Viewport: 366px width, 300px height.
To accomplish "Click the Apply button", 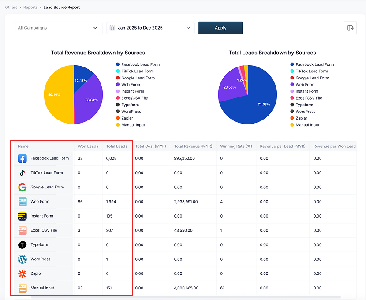I will point(220,27).
